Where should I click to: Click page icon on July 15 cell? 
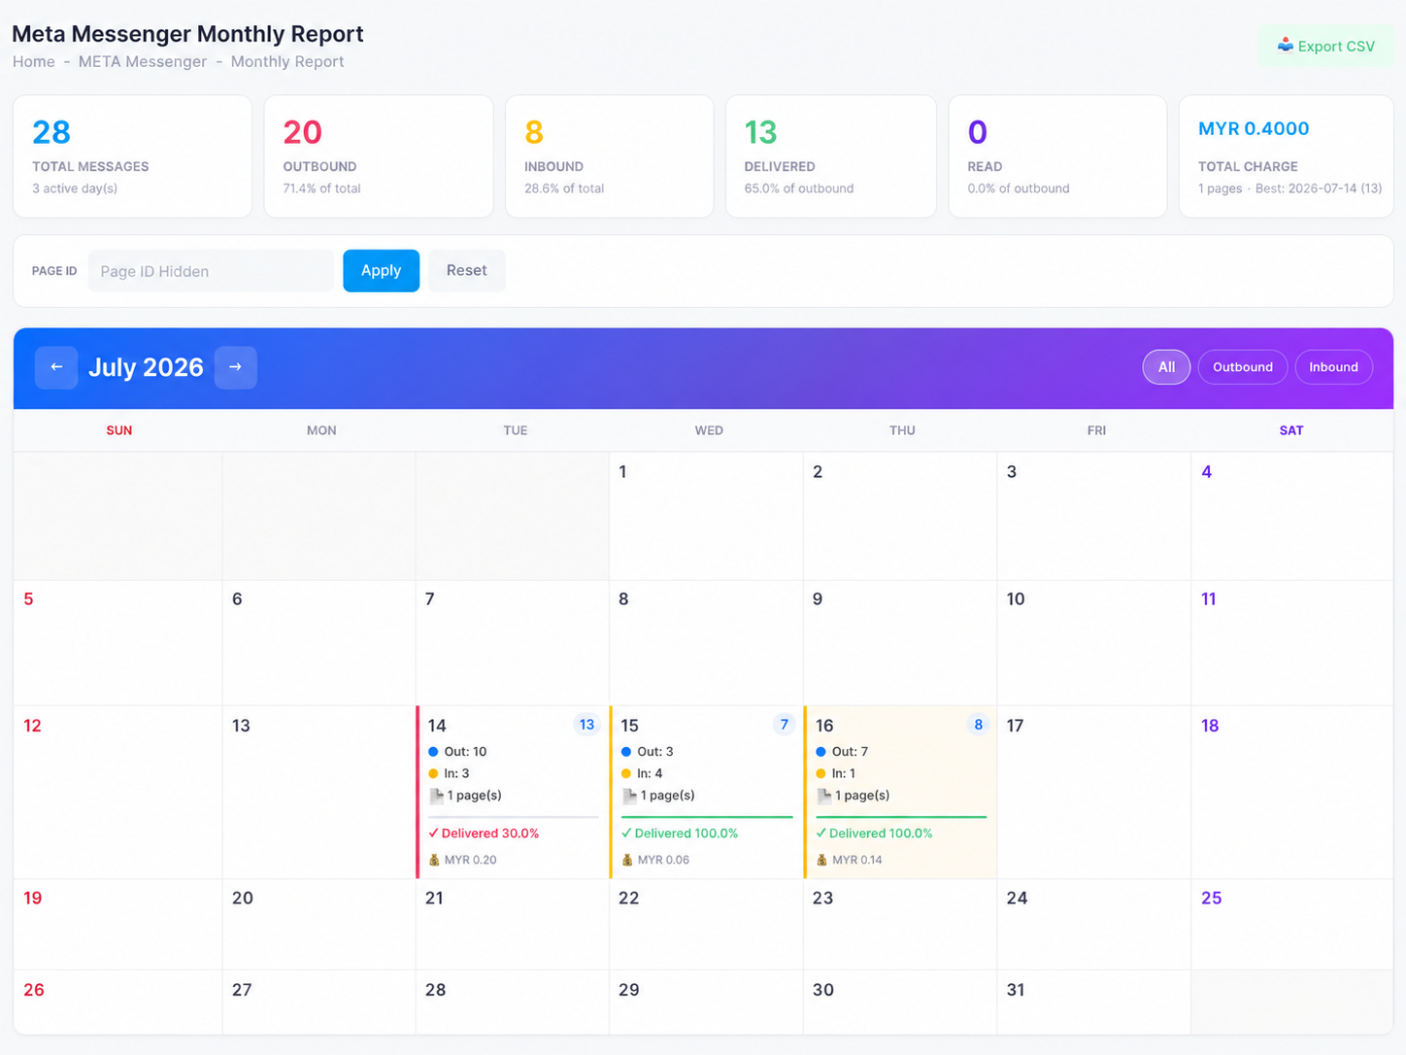tap(629, 796)
